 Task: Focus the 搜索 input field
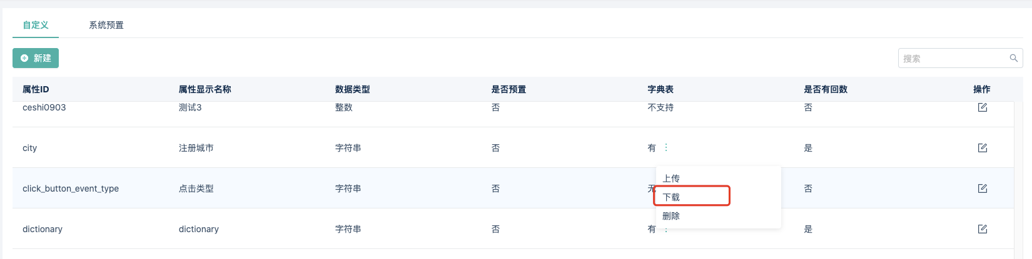click(x=953, y=58)
